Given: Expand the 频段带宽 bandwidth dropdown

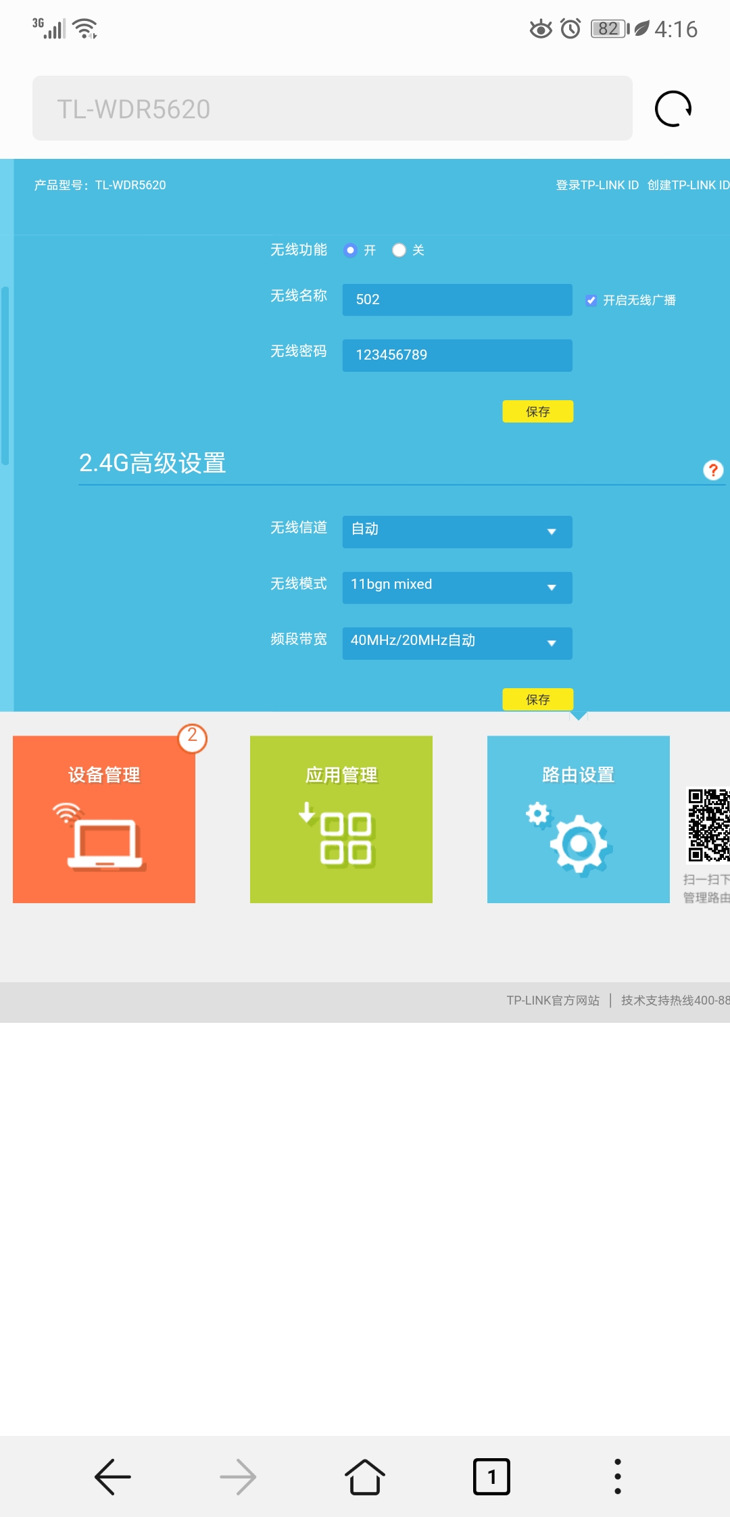Looking at the screenshot, I should click(457, 643).
